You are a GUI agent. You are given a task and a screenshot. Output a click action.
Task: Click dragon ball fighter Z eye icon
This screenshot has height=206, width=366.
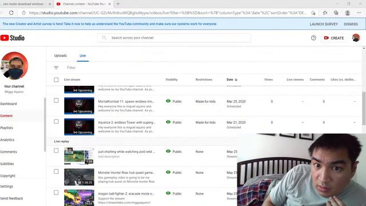(168, 193)
